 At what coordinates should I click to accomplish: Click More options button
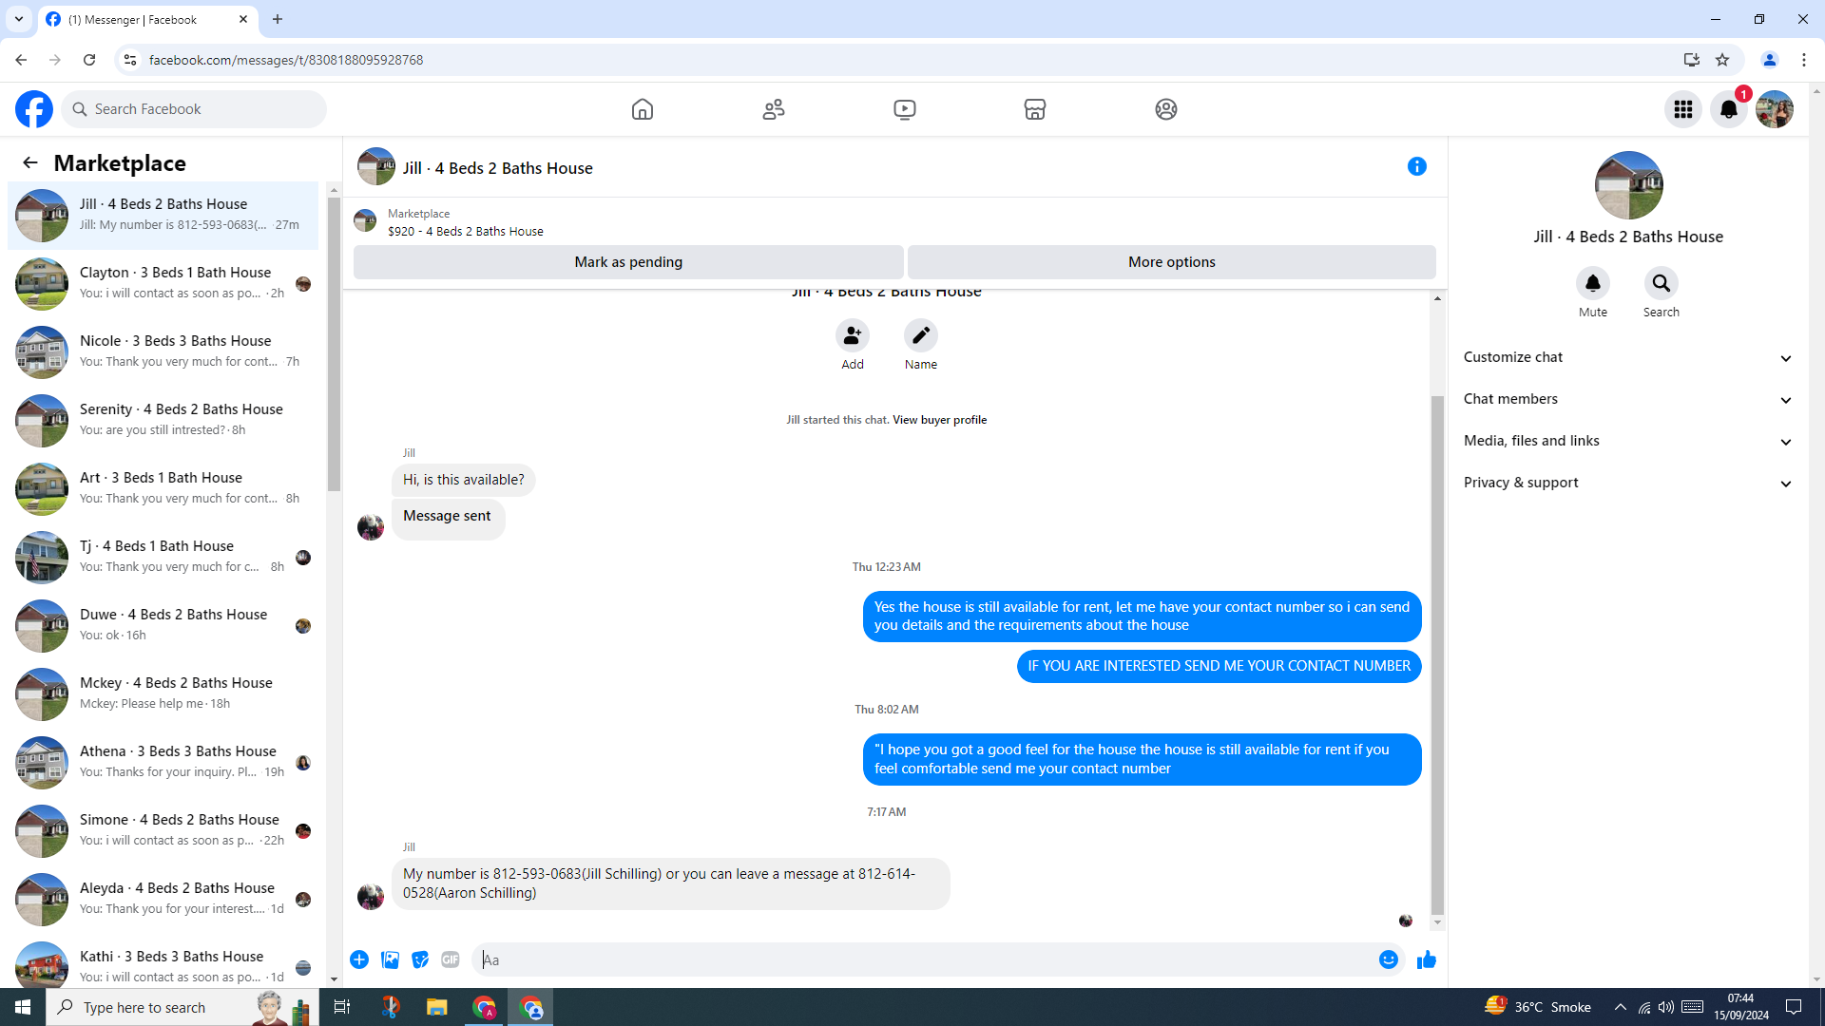1172,262
